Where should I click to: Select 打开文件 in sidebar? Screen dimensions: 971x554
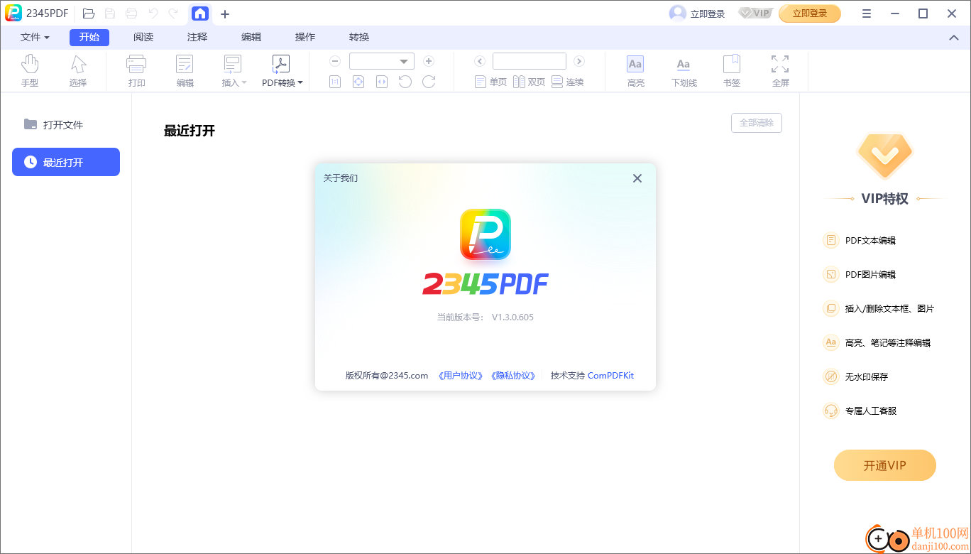[x=66, y=124]
